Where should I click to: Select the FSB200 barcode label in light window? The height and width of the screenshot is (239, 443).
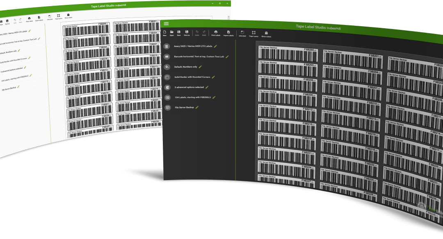[x=87, y=29]
